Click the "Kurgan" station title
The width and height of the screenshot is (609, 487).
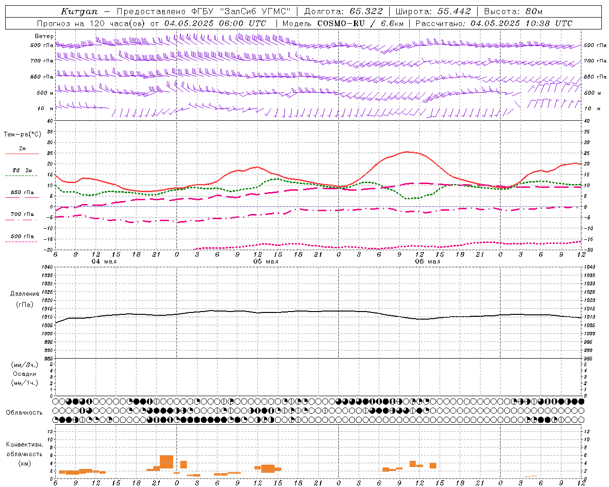tap(79, 11)
